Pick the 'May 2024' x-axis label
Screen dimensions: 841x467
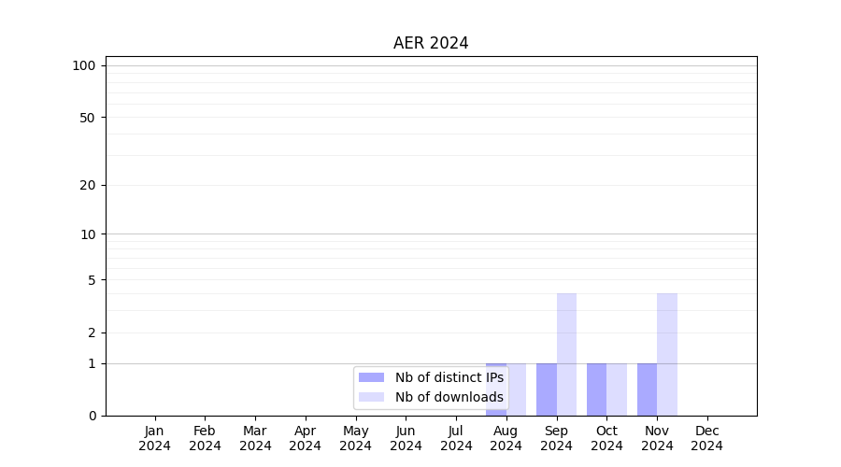355,438
